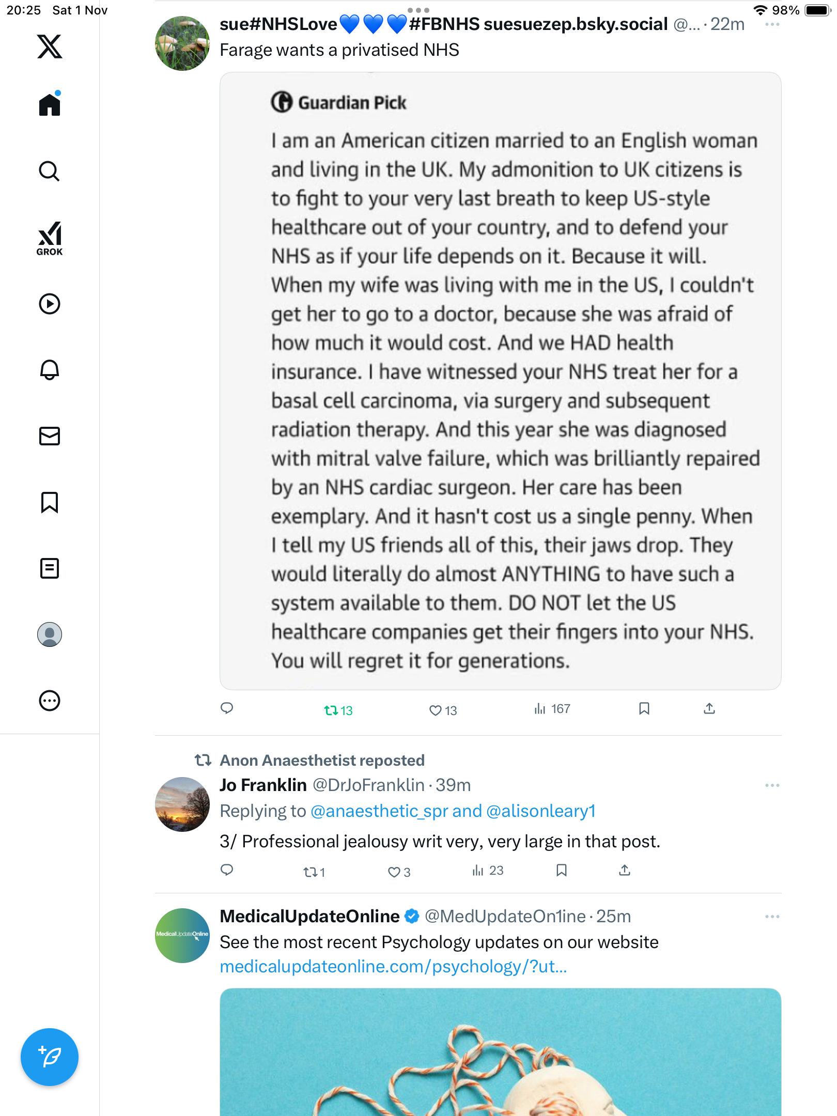Open direct messages envelope
This screenshot has width=837, height=1116.
pyautogui.click(x=50, y=436)
